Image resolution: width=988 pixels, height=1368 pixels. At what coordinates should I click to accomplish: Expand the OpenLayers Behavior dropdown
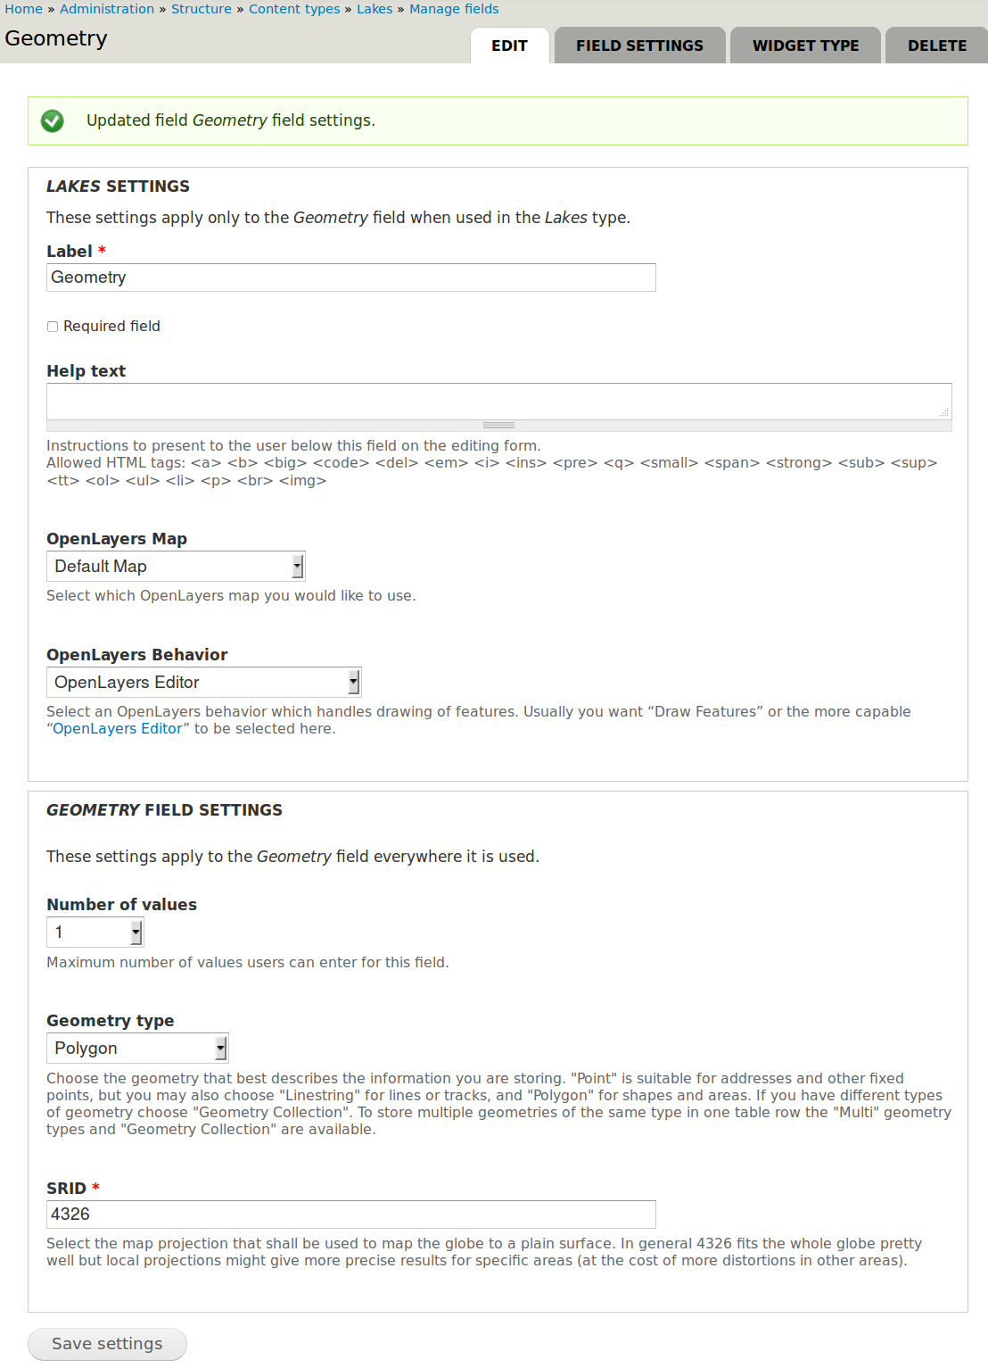203,683
